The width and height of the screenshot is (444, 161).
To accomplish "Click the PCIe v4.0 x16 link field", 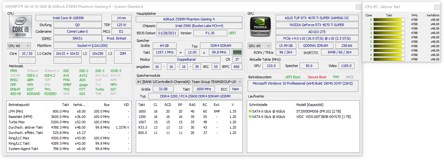I will coord(317,38).
